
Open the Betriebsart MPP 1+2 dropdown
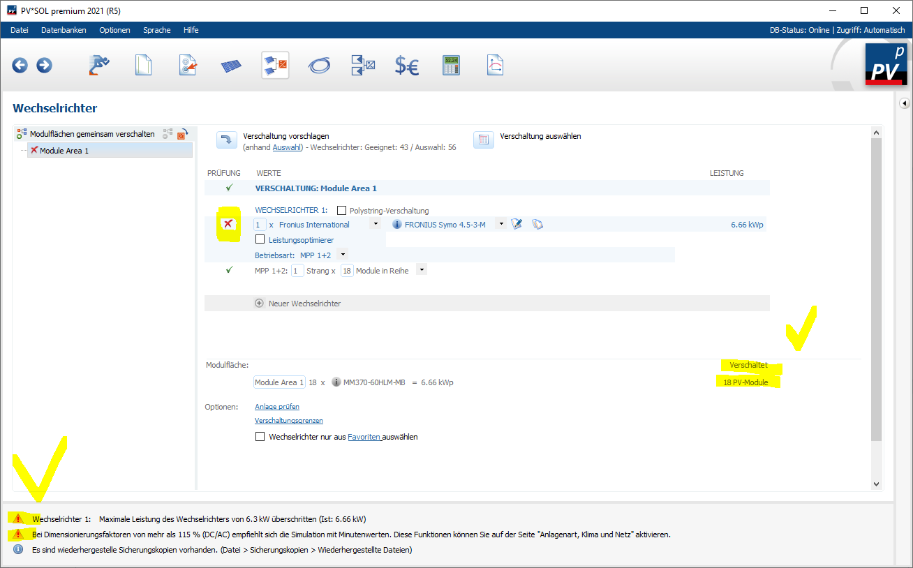342,255
